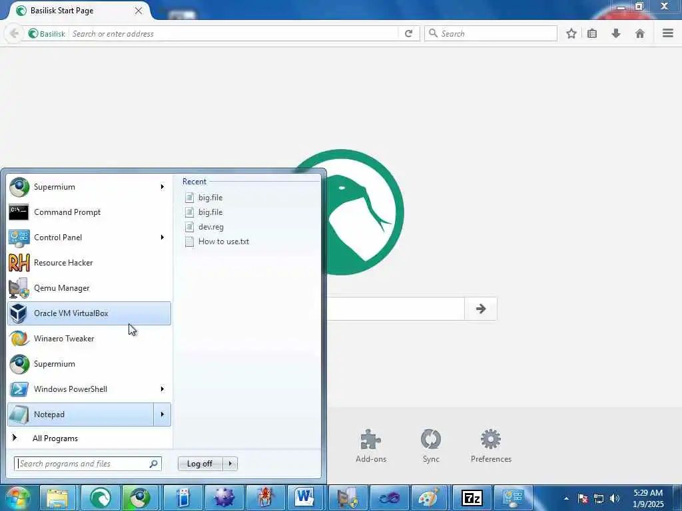The image size is (682, 511).
Task: Open Sync from the start page
Action: click(431, 445)
